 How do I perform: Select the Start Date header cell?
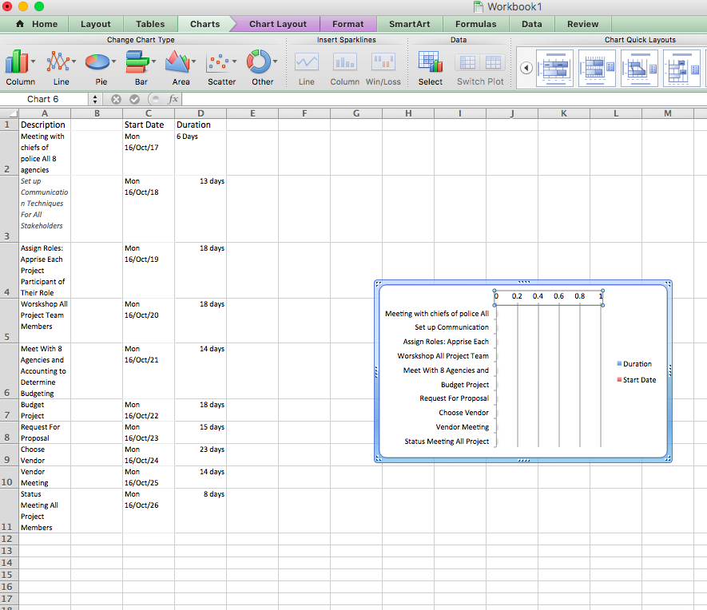click(x=144, y=125)
